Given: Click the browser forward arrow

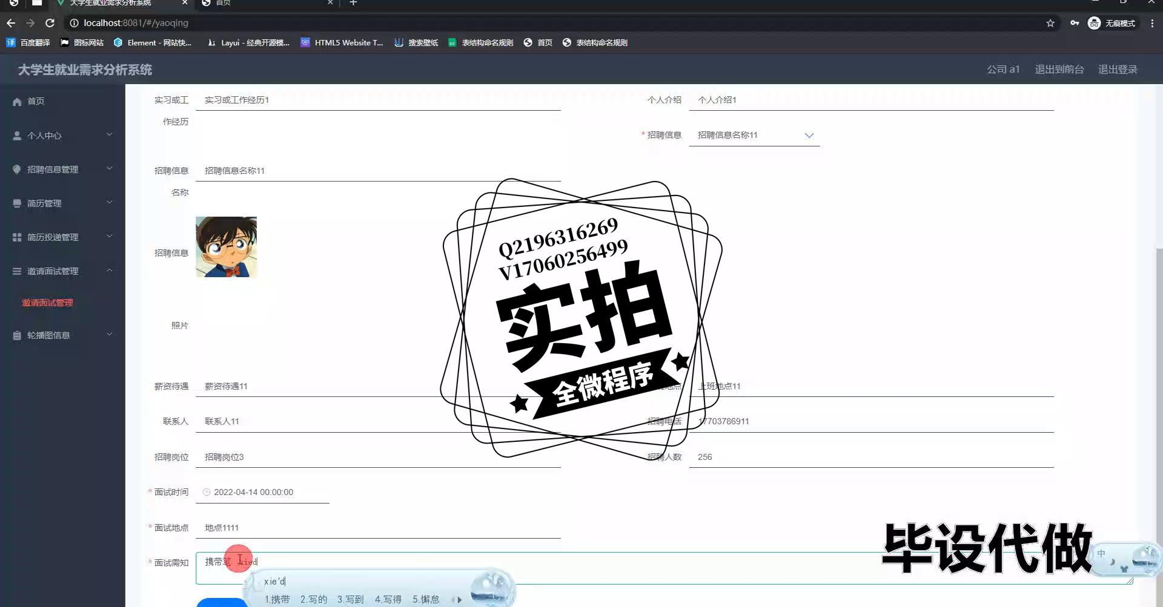Looking at the screenshot, I should point(30,23).
